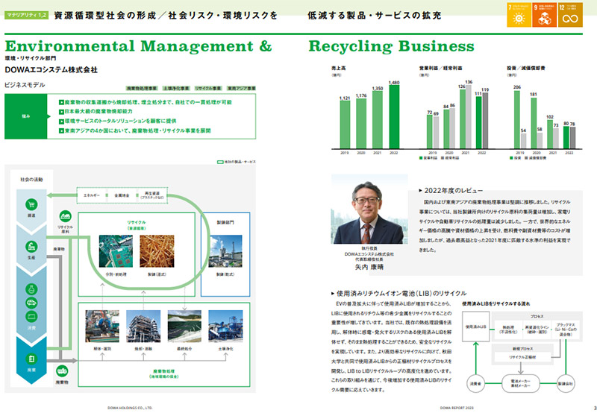Click the 廃棄物処理事業 tag
597x413 pixels.
[x=142, y=88]
